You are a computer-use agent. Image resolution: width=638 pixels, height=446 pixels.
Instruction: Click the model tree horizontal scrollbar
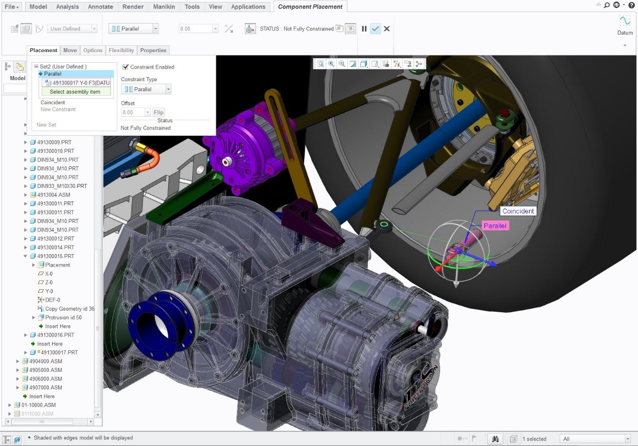pos(42,422)
